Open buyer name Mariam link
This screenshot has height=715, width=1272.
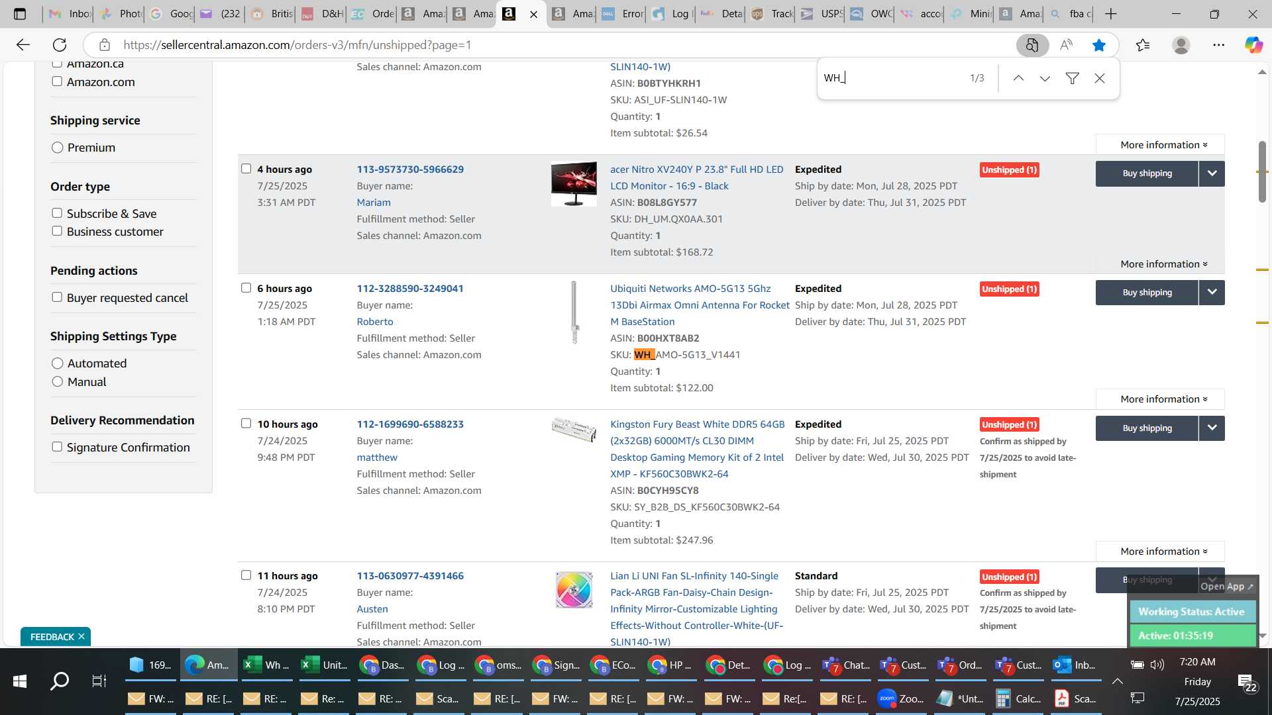point(374,203)
